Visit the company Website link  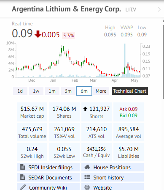point(113,187)
